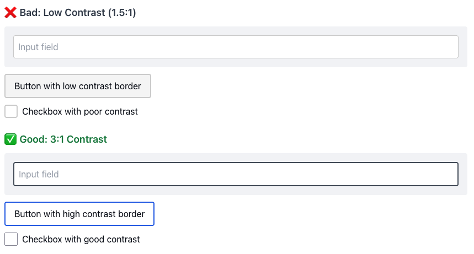Click 'Bad: Low Contrast' heading text
474x254 pixels.
pos(62,13)
